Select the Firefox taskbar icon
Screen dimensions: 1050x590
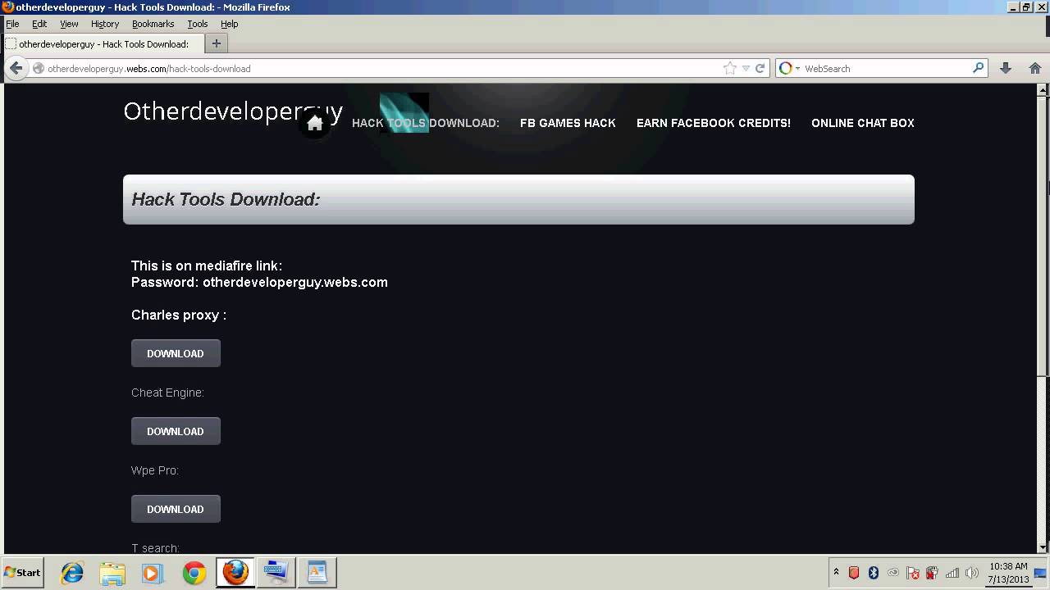[235, 572]
